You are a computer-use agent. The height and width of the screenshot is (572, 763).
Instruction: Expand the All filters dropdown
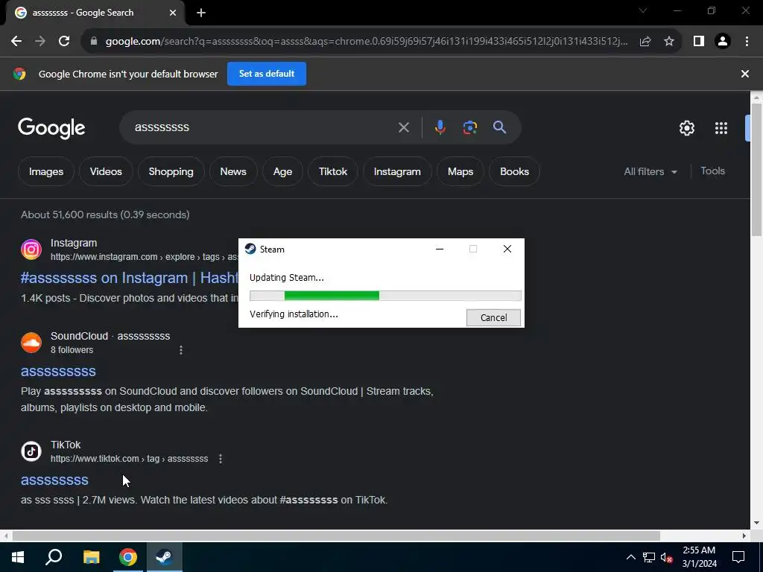point(650,172)
